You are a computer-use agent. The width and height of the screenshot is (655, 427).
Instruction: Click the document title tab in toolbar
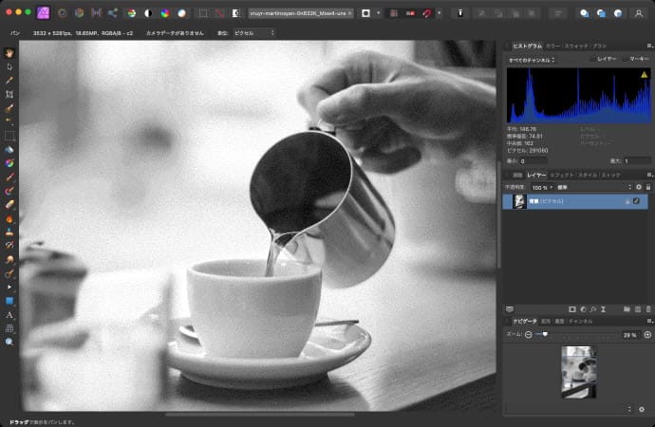click(x=299, y=14)
